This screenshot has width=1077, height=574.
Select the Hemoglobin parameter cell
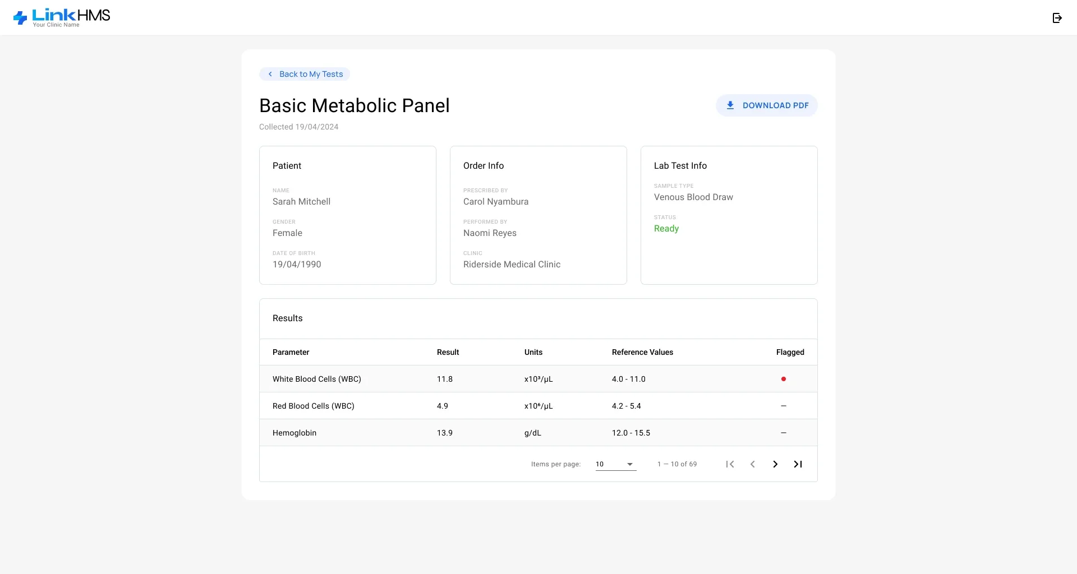[x=294, y=433]
